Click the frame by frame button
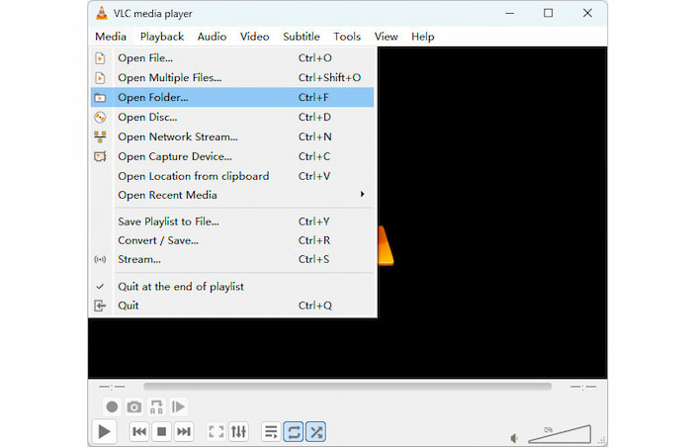Screen dimensions: 692x447 pyautogui.click(x=178, y=406)
